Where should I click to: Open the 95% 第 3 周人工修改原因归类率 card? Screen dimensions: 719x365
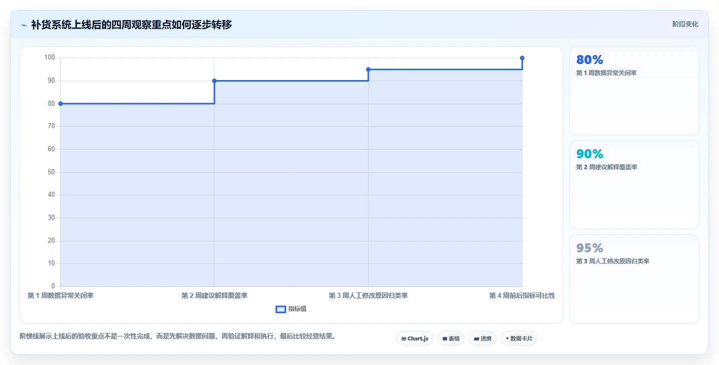coord(634,279)
